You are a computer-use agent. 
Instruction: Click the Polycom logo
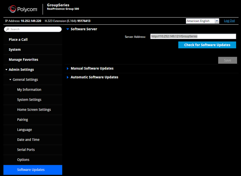click(x=23, y=9)
